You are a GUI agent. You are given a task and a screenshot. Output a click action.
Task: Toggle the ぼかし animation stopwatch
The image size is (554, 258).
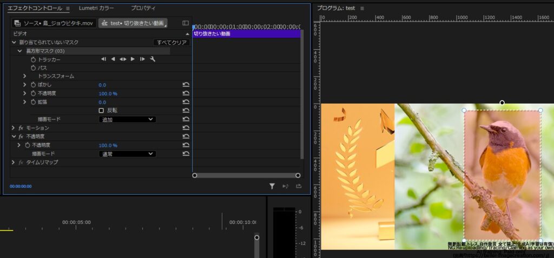[33, 85]
